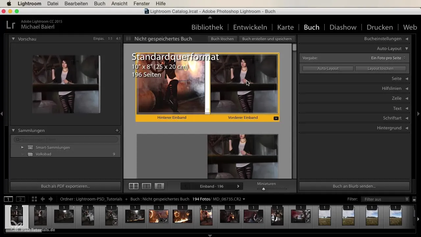Click Buch löschen button
The height and width of the screenshot is (237, 421).
click(x=222, y=39)
